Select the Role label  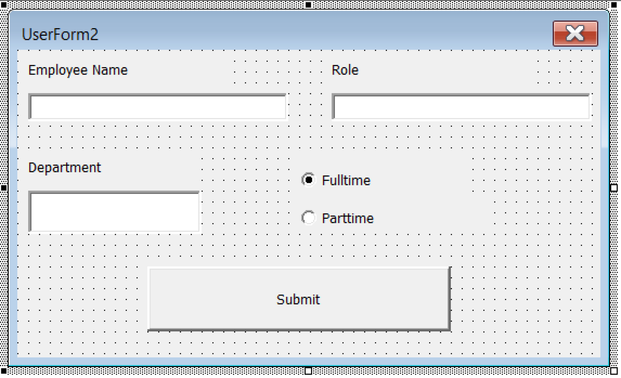click(x=345, y=70)
